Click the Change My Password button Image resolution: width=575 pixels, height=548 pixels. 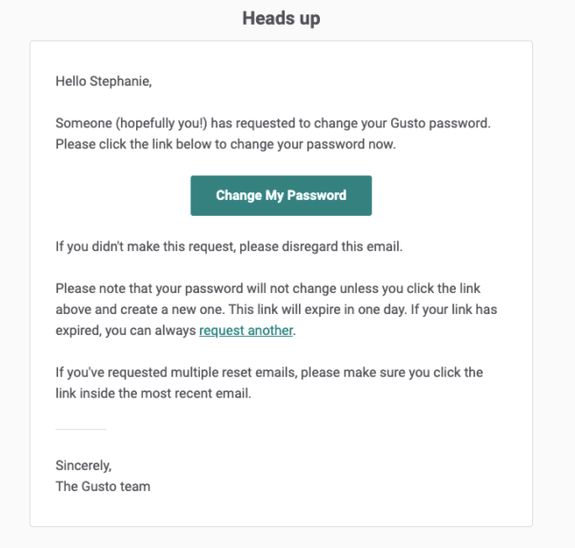pyautogui.click(x=281, y=196)
